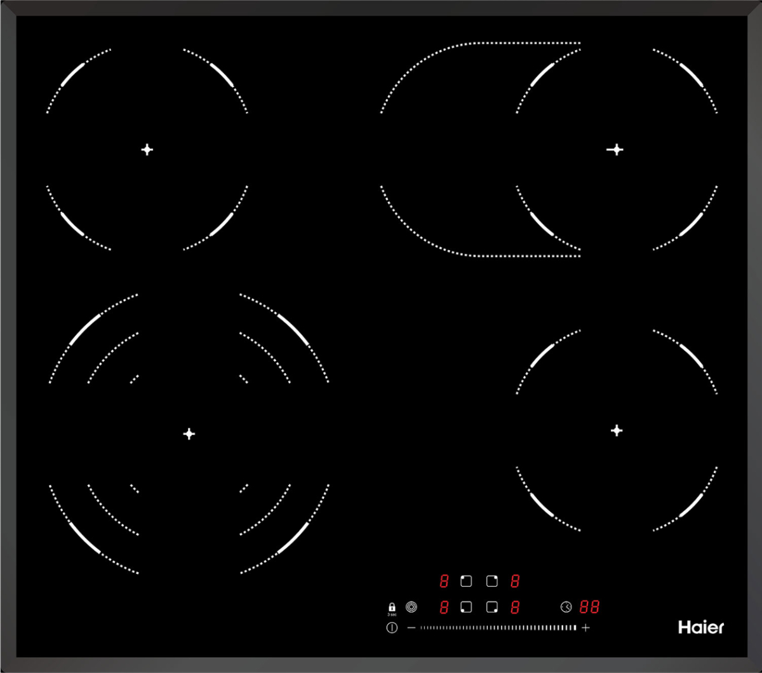Select the bottom-right zone selector icon
The image size is (762, 673).
click(x=492, y=608)
